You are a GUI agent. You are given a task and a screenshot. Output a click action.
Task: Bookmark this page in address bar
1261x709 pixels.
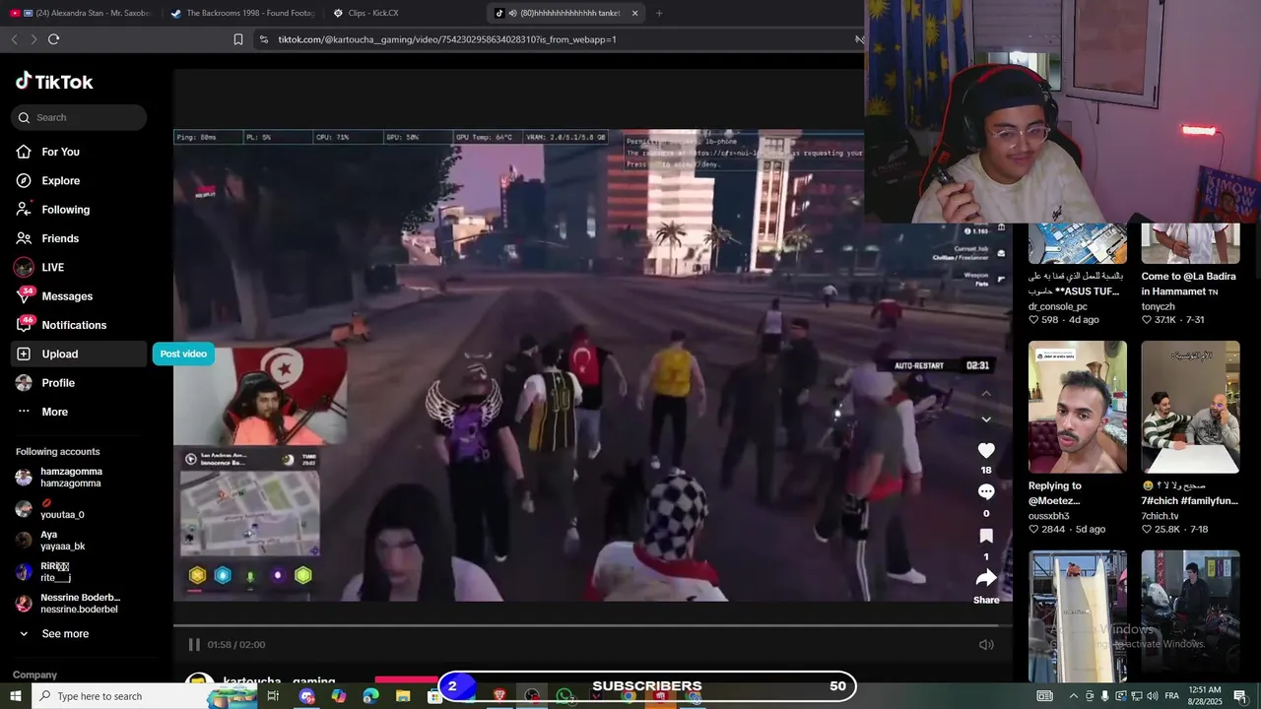[238, 39]
